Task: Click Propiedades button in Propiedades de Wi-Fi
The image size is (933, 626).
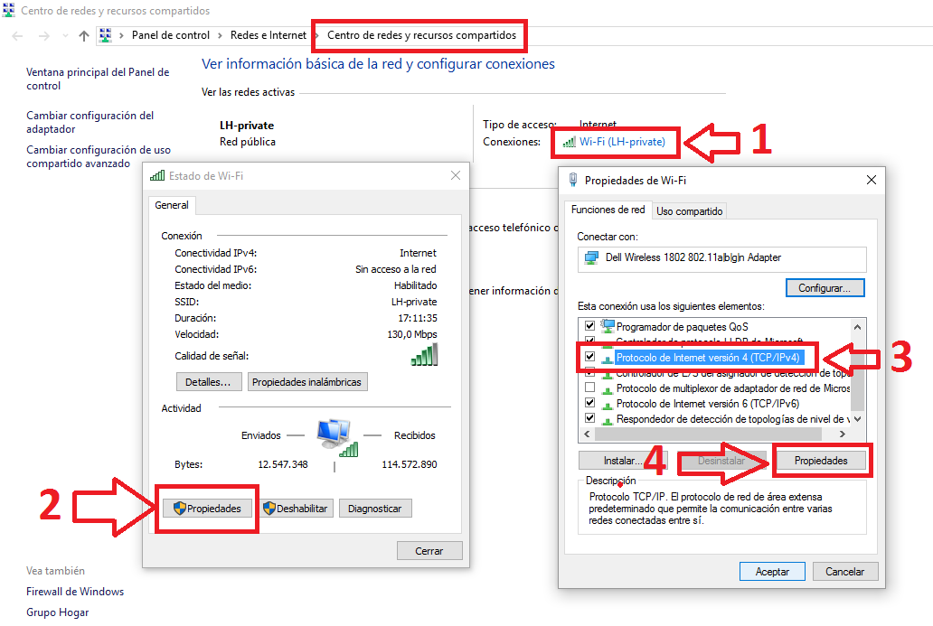Action: 821,461
